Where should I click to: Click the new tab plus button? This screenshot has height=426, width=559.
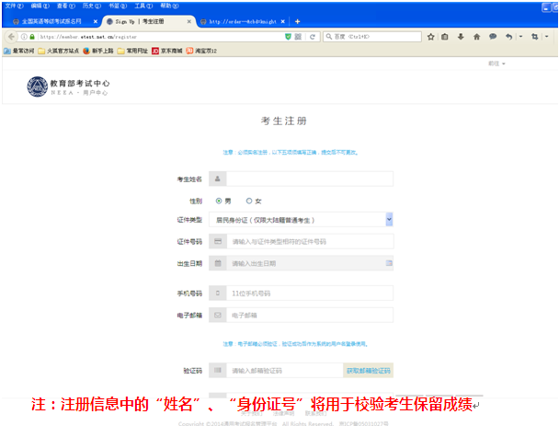click(x=297, y=20)
